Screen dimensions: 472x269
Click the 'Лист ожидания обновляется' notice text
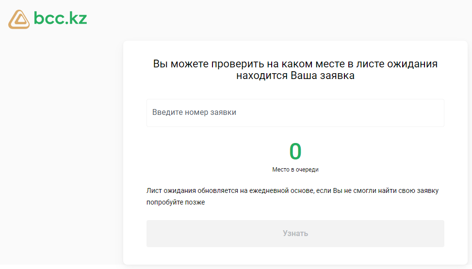(293, 191)
